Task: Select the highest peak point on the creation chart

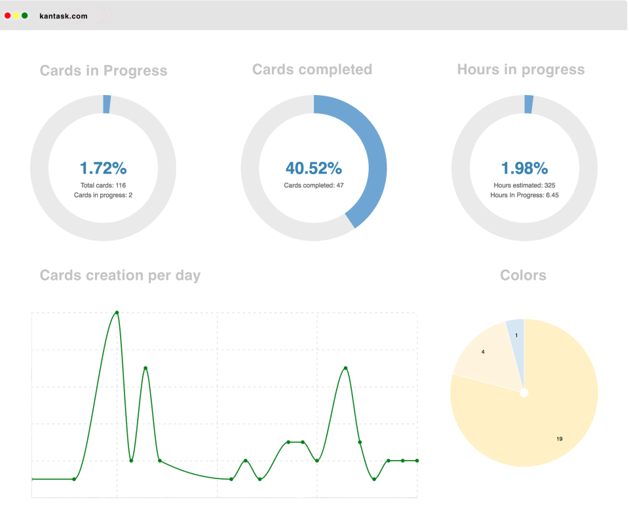Action: [117, 313]
